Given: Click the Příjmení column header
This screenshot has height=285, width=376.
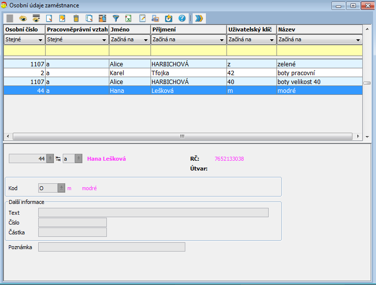Looking at the screenshot, I should [x=188, y=29].
